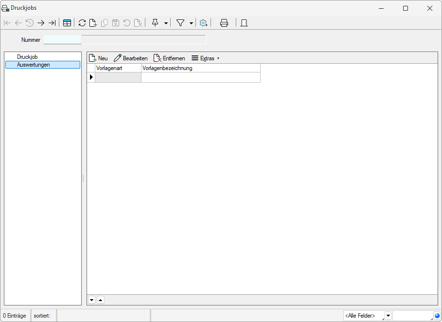Viewport: 442px width, 322px height.
Task: Click the pin icon
Action: [x=155, y=23]
